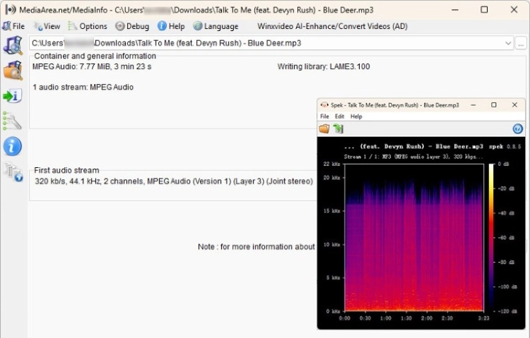This screenshot has height=338, width=530.
Task: Open the MediaInfo File menu
Action: (13, 26)
